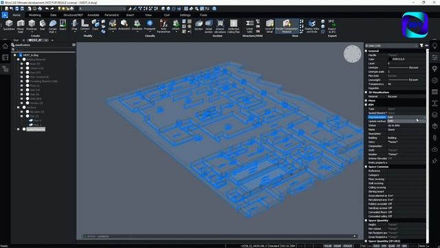
Task: Toggle visibility circle of Column row
Action: pos(27,68)
